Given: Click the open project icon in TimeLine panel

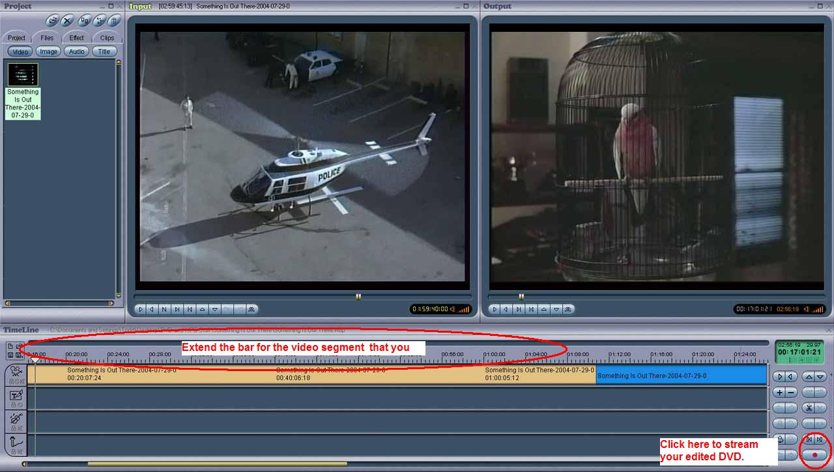Looking at the screenshot, I should (x=19, y=346).
